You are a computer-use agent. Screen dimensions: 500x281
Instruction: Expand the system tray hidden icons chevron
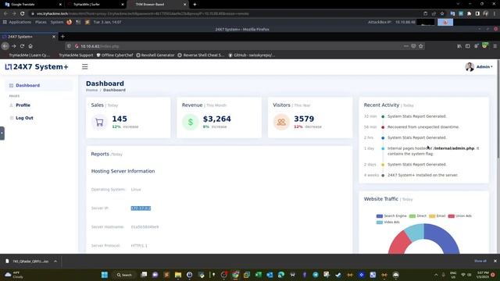tap(436, 275)
